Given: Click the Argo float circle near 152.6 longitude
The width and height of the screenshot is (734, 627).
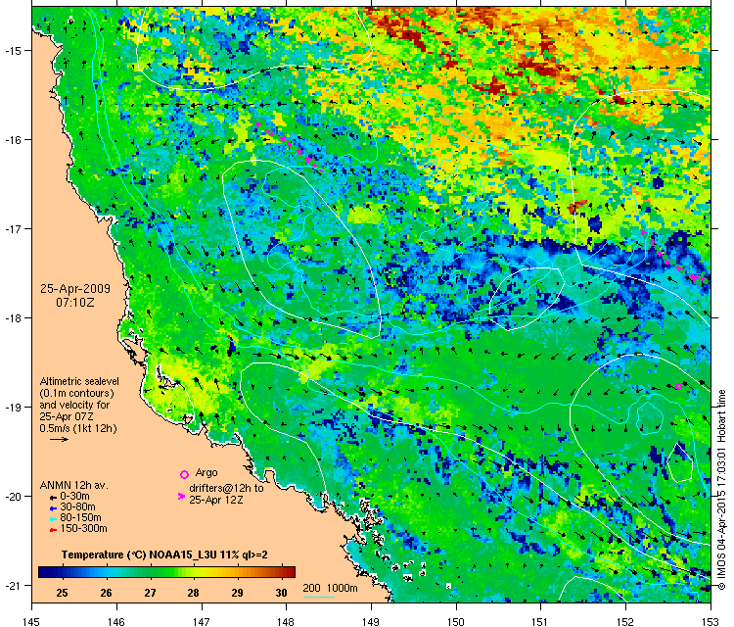Looking at the screenshot, I should pos(678,387).
